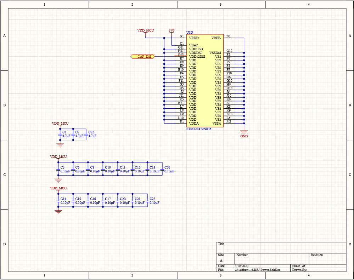Select the Number field in the title block

(272, 259)
